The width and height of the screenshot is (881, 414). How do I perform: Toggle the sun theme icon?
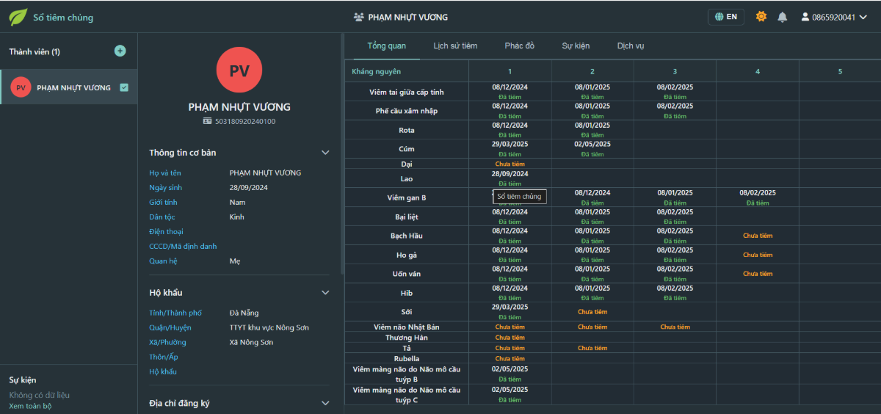(x=761, y=16)
